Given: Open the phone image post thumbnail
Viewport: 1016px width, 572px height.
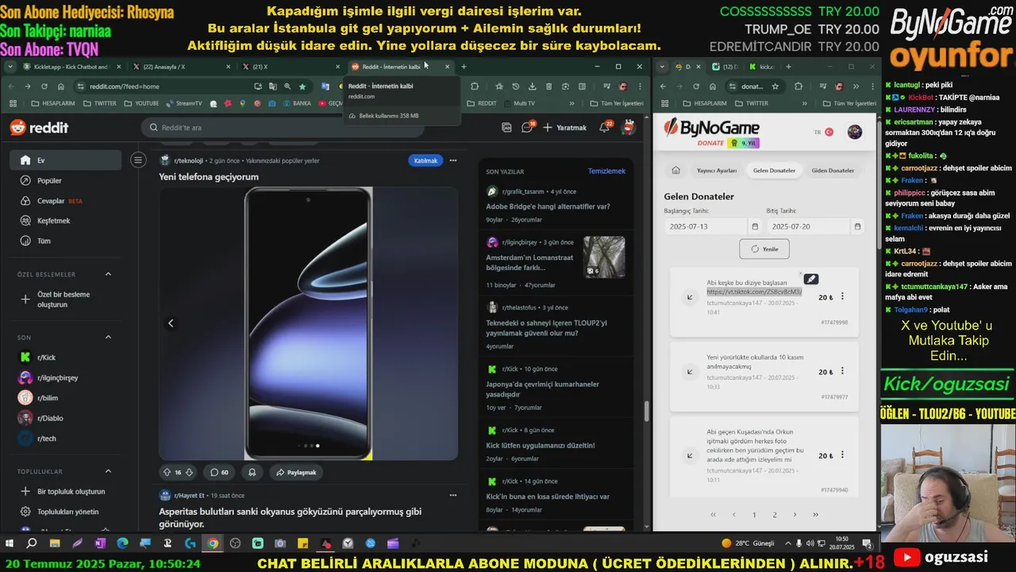Looking at the screenshot, I should pos(308,323).
